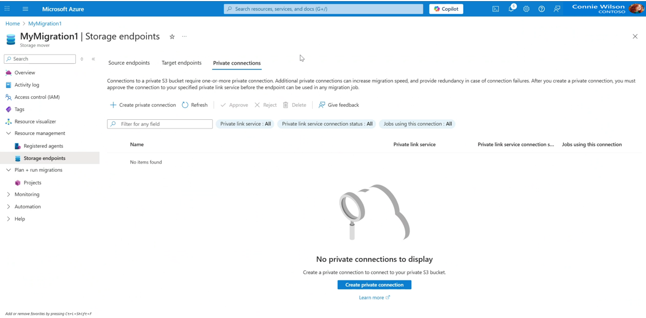646x318 pixels.
Task: Go to Home breadcrumb
Action: tap(12, 23)
